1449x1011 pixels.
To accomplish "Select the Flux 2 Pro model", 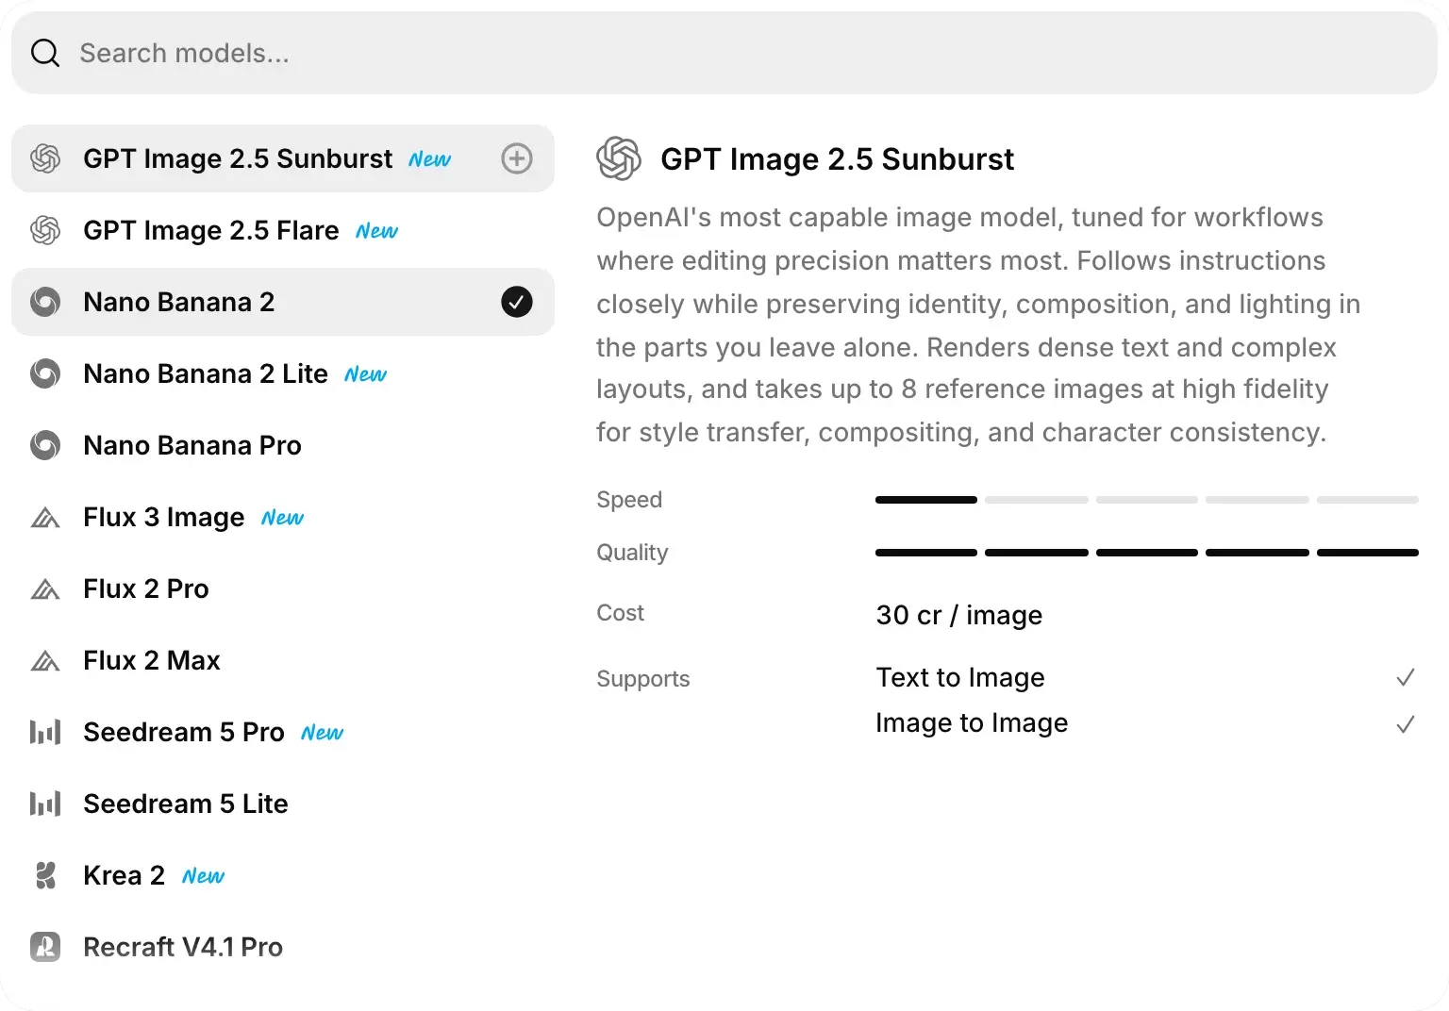I will [283, 588].
